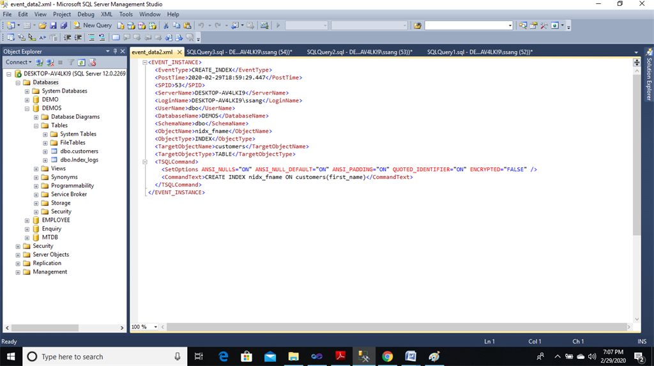The image size is (654, 366).
Task: Click the Copy toolbar icon
Action: point(177,26)
